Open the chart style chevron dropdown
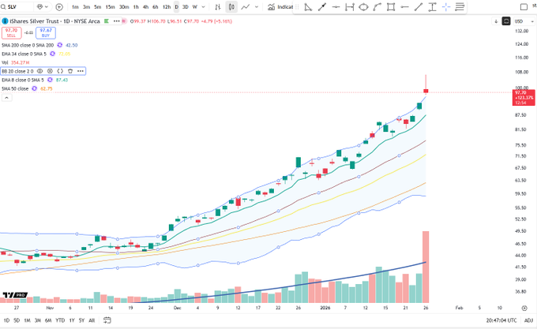537x329 pixels. click(x=257, y=7)
